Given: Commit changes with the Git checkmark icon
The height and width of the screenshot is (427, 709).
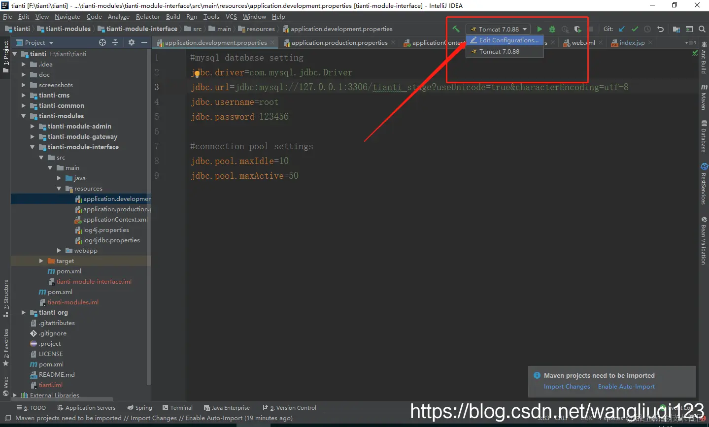Looking at the screenshot, I should pyautogui.click(x=635, y=29).
